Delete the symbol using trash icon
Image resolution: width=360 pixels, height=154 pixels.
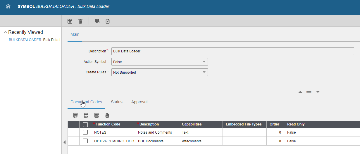[x=80, y=21]
